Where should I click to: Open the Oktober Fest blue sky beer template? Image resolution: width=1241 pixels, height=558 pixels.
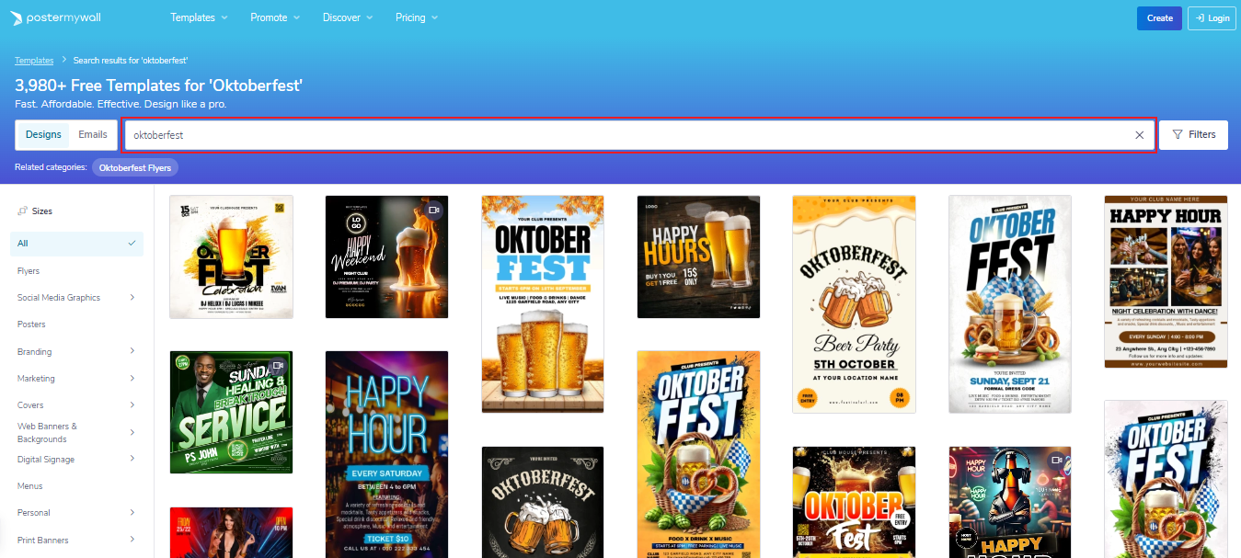point(543,304)
